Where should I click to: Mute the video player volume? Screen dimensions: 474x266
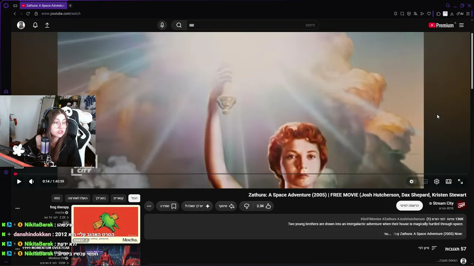(x=31, y=181)
